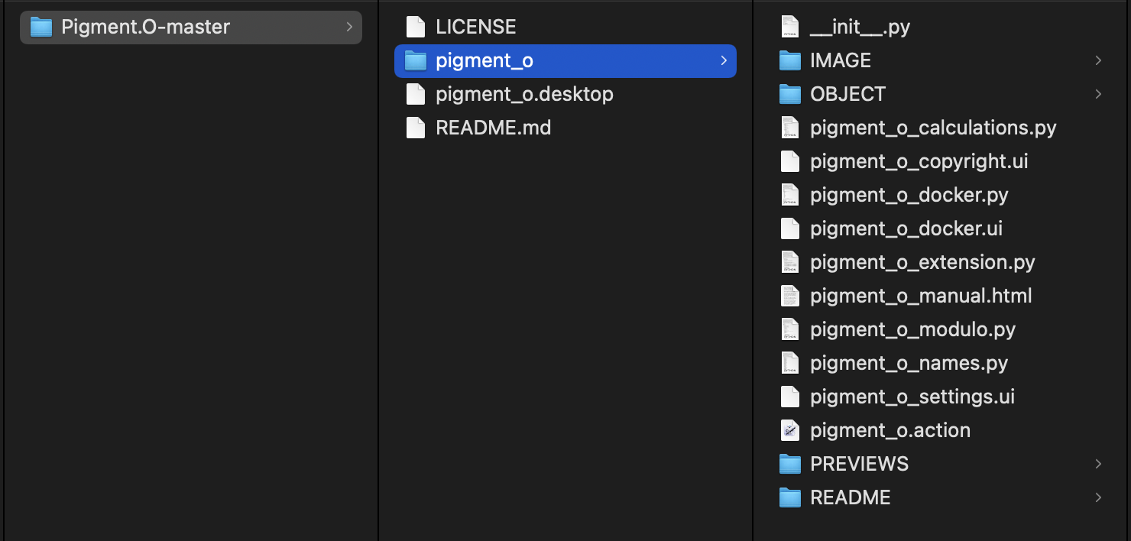Select pigment_o_docker.ui file name
The image size is (1131, 541).
[906, 228]
